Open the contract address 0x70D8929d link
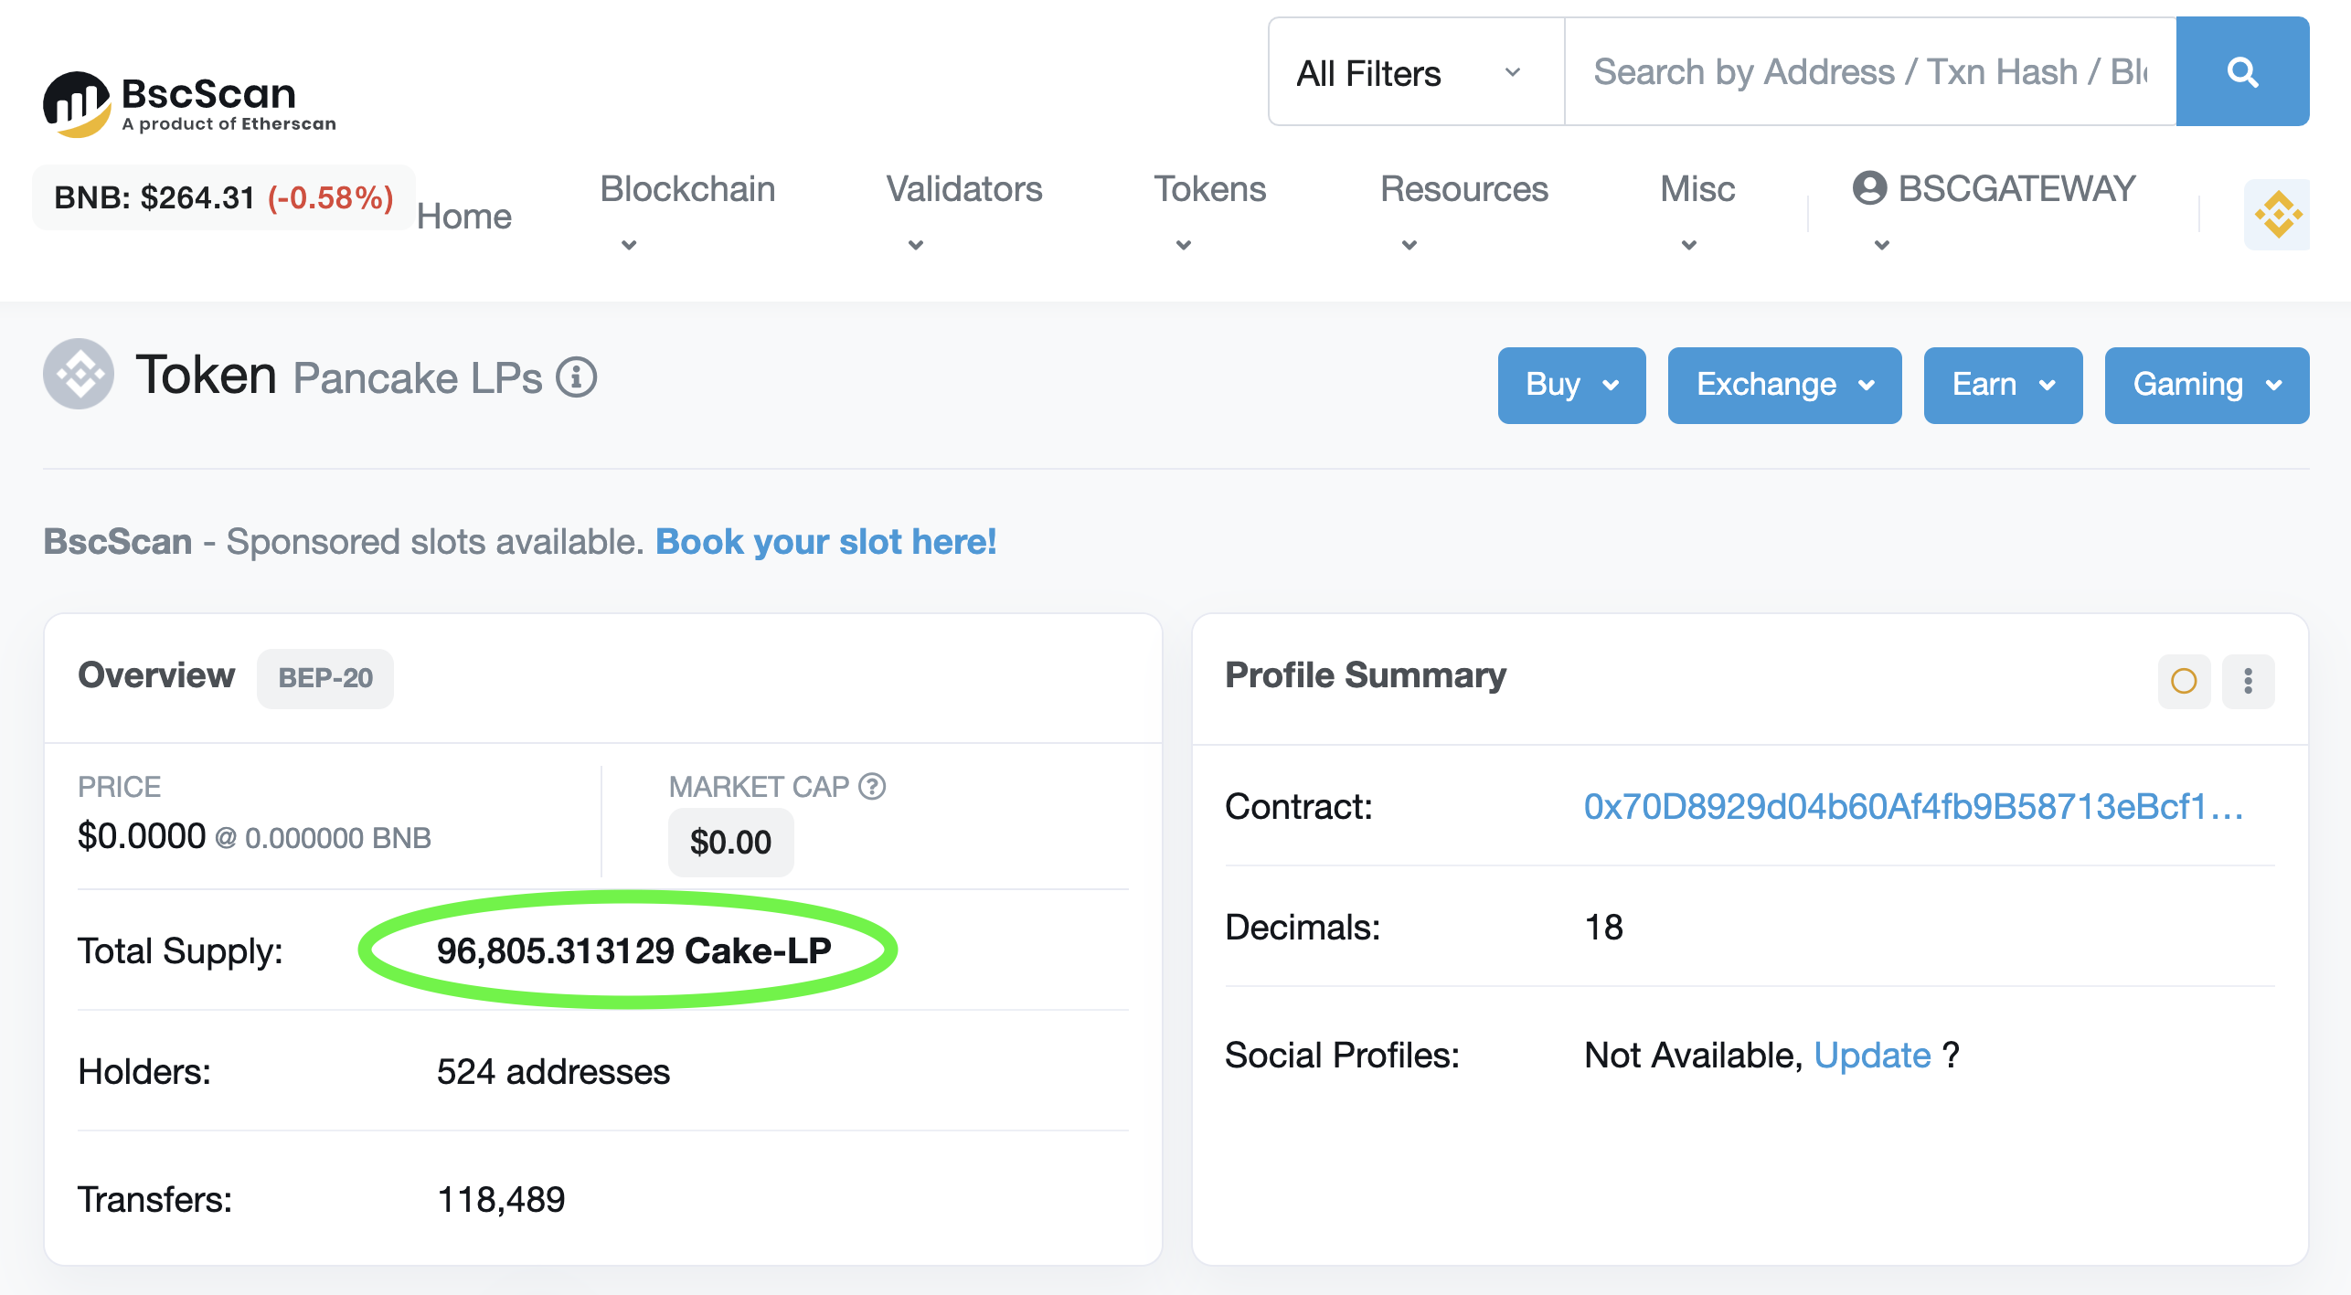The width and height of the screenshot is (2351, 1295). point(1913,807)
